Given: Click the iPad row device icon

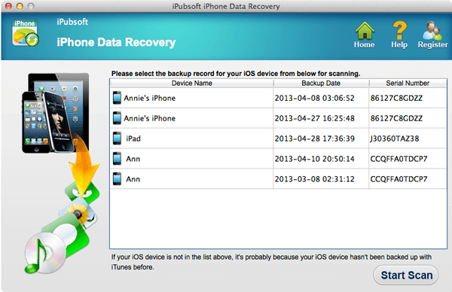Looking at the screenshot, I should [x=117, y=138].
